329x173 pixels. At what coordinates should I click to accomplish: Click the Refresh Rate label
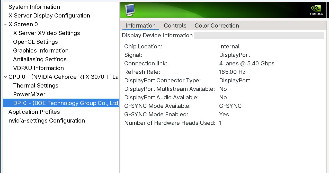coord(142,72)
